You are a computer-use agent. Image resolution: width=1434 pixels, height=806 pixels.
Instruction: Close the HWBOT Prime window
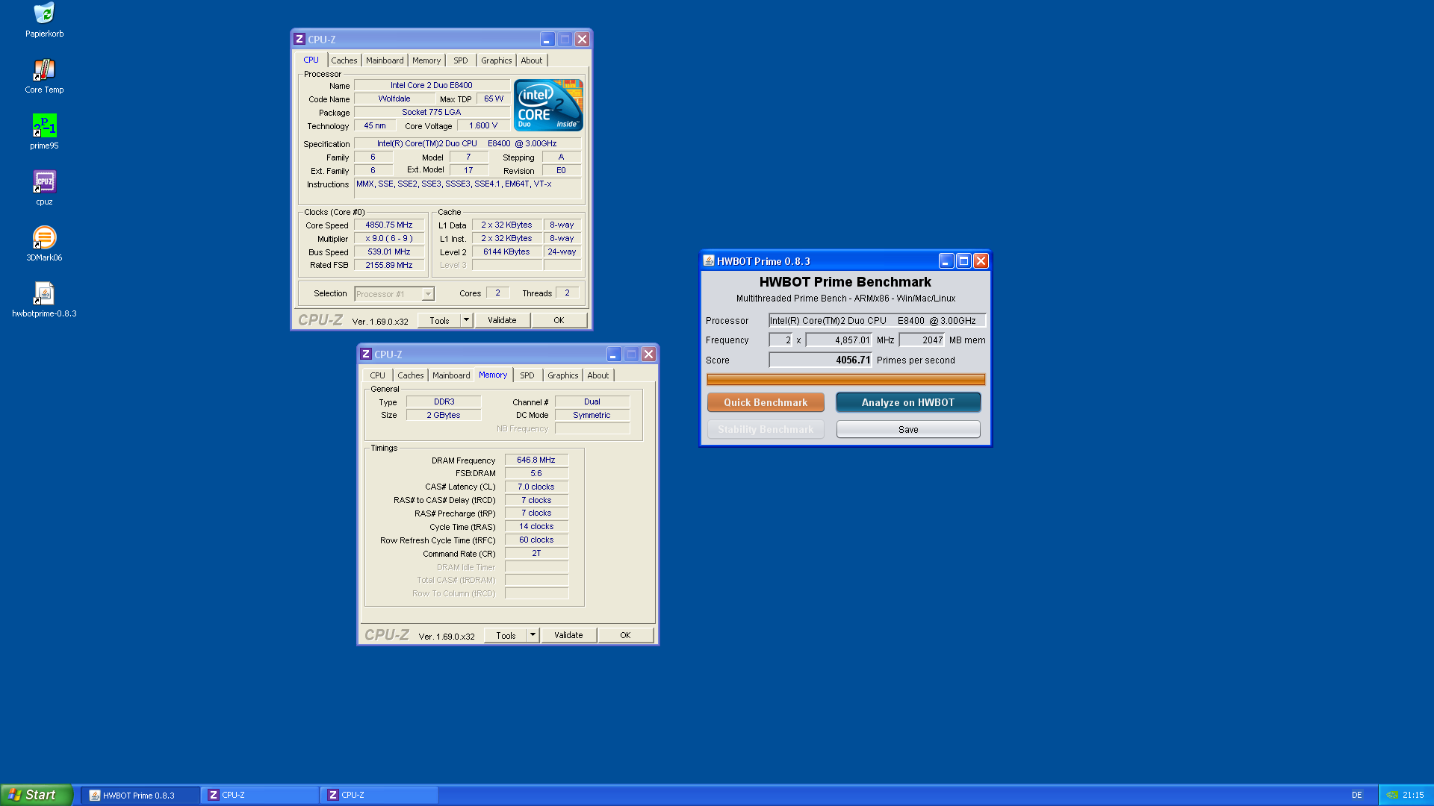pyautogui.click(x=981, y=260)
